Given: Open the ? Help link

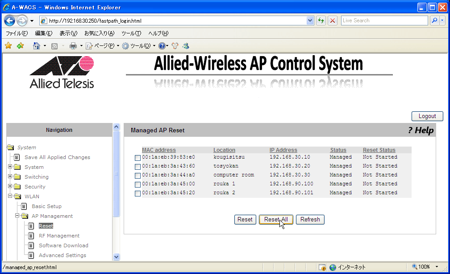Looking at the screenshot, I should tap(421, 130).
